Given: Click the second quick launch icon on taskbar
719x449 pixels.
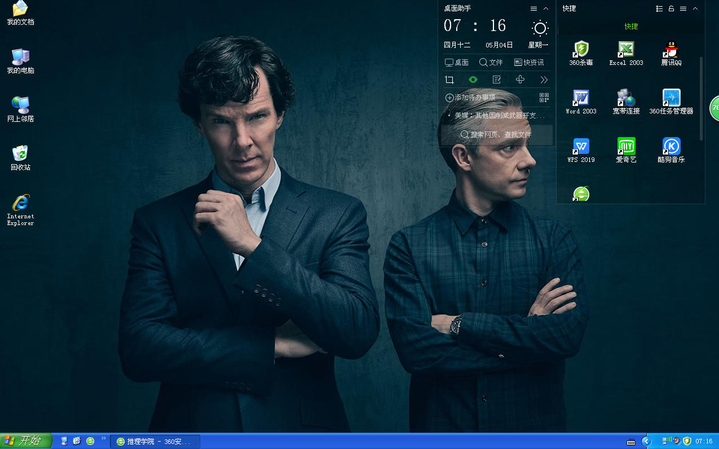Looking at the screenshot, I should (77, 441).
